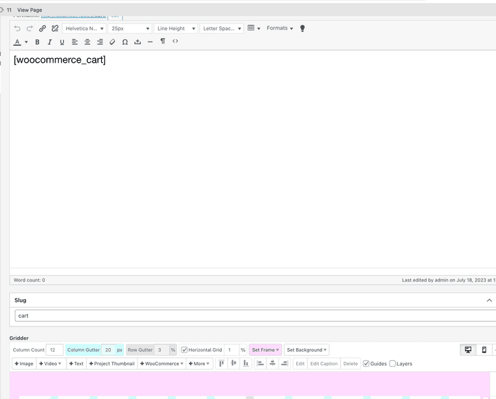Viewport: 496px width, 399px height.
Task: Click the Edit button in Gridder
Action: click(300, 364)
